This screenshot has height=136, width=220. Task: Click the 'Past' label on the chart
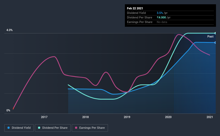[210, 37]
